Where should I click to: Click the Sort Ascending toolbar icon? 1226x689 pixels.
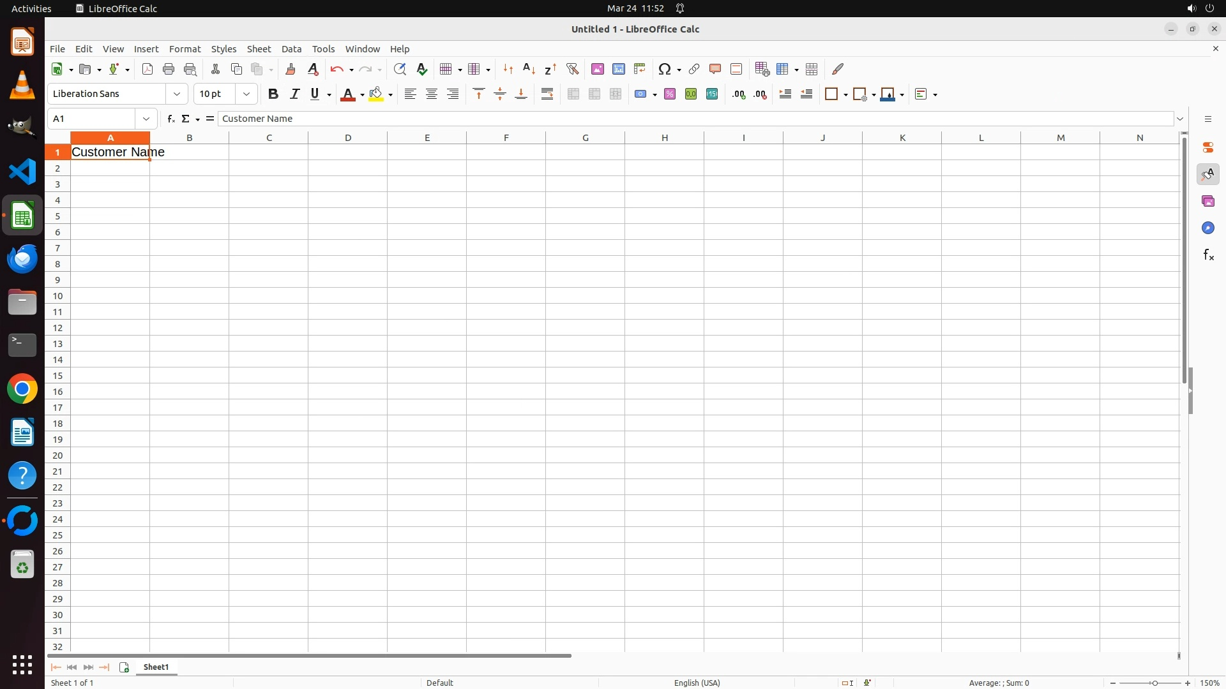click(x=529, y=69)
